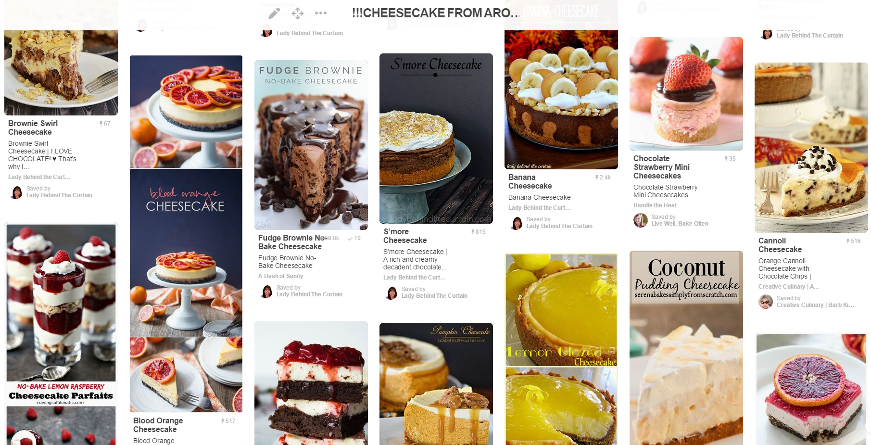Open the Coconut Pudding Cheesecake pin image
871x445 pixels.
(x=686, y=348)
